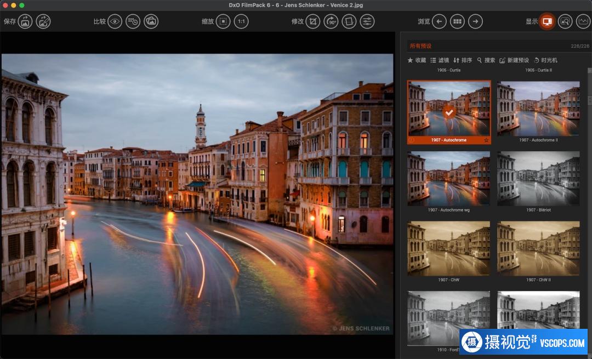592x359 pixels.
Task: Click 新建预设 to create a preset
Action: (514, 60)
